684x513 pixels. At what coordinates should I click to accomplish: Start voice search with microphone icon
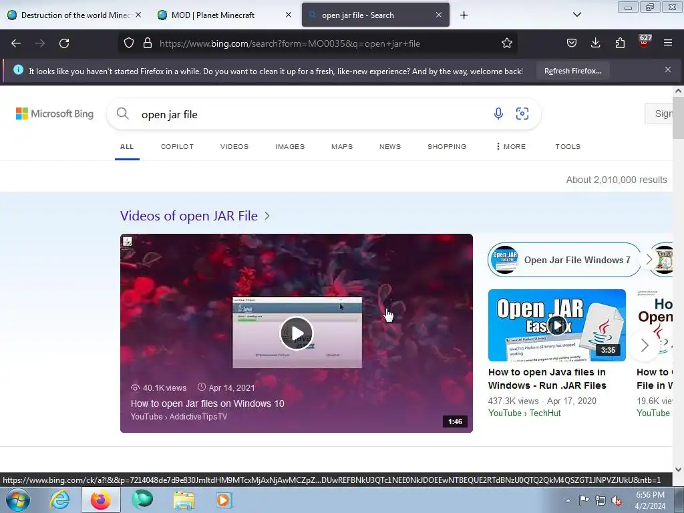[x=498, y=114]
